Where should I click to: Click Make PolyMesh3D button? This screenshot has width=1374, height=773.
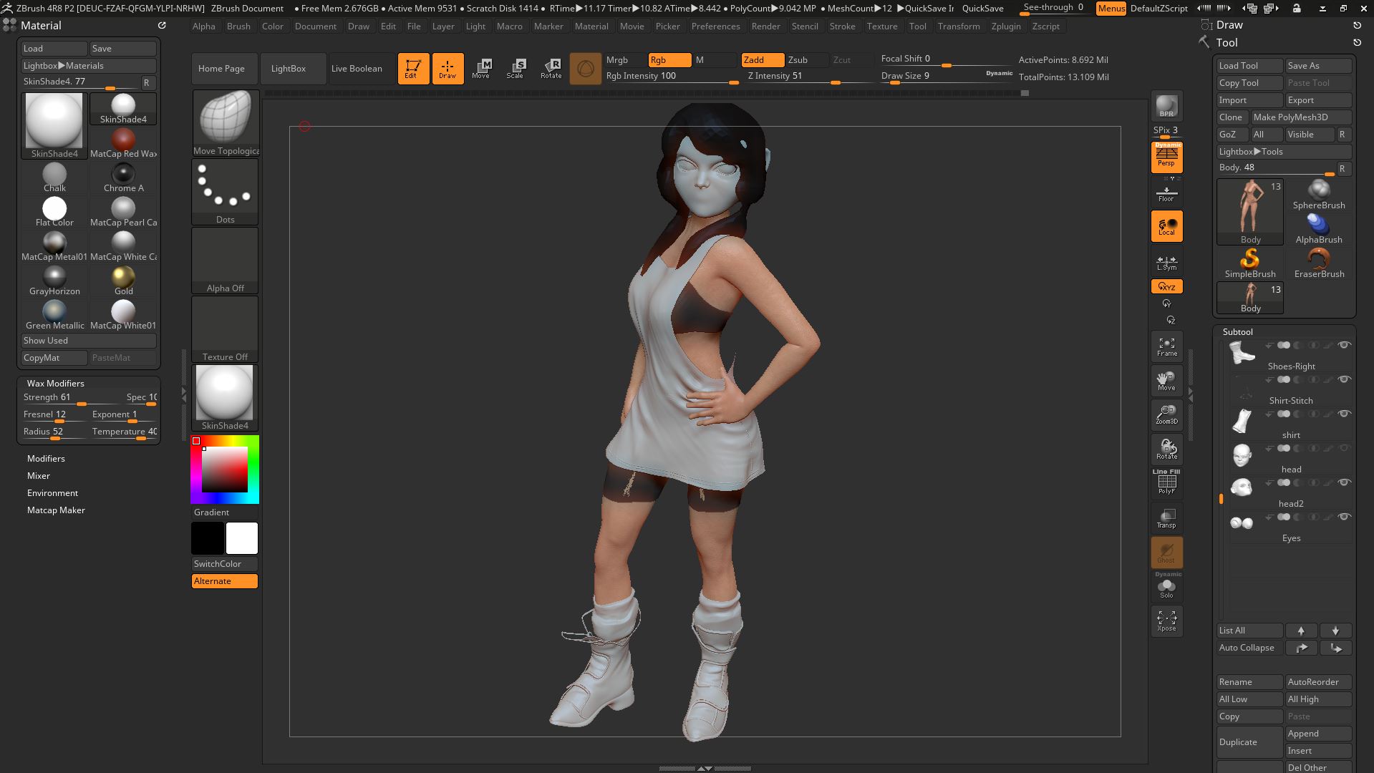1301,117
